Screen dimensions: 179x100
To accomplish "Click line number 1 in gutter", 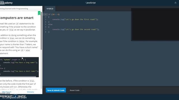I will pyautogui.click(x=45, y=14).
